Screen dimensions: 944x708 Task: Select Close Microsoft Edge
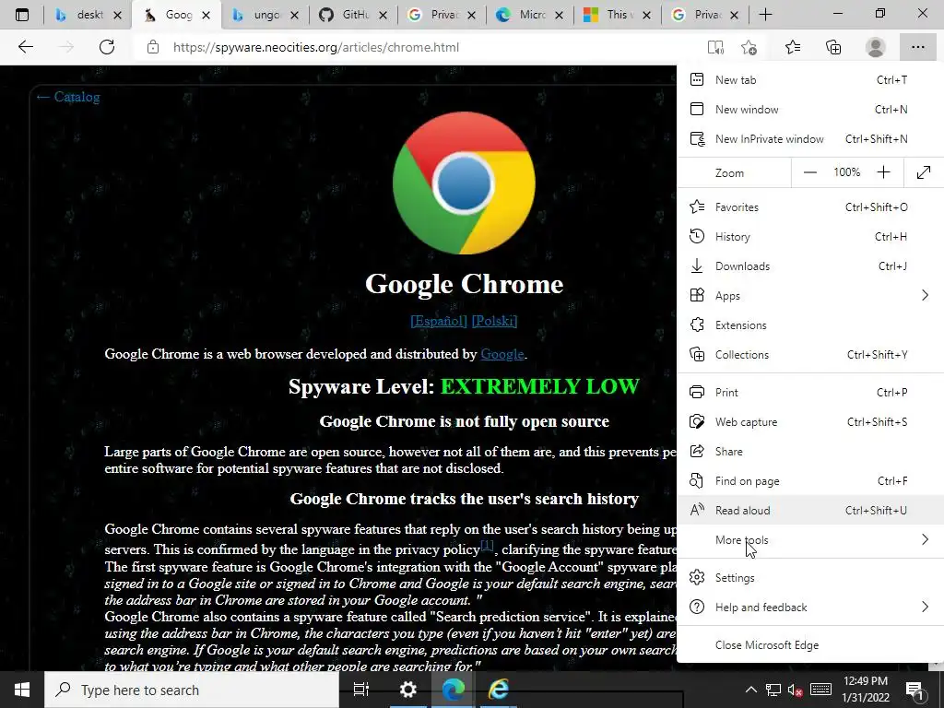tap(810, 645)
